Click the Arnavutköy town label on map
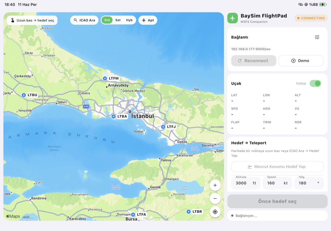 click(118, 85)
